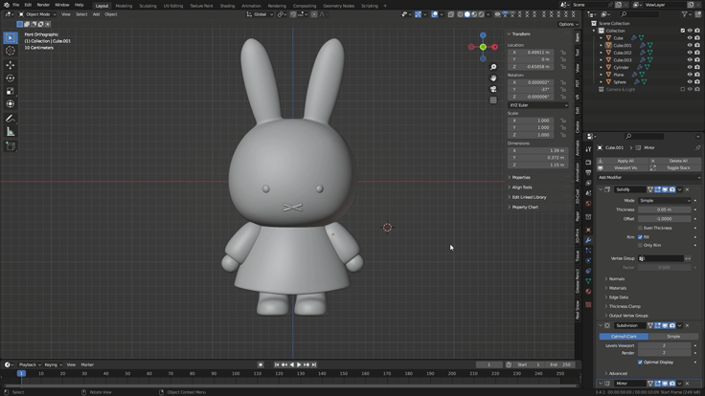Open Solidify Mode dropdown showing Simple
705x396 pixels.
664,201
